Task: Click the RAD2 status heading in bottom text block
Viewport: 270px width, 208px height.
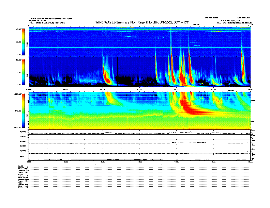Action: click(x=21, y=166)
